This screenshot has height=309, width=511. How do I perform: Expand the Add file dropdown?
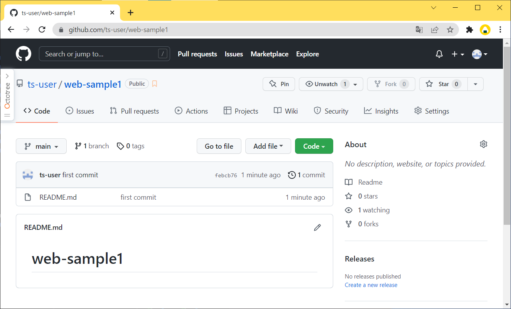click(x=268, y=146)
